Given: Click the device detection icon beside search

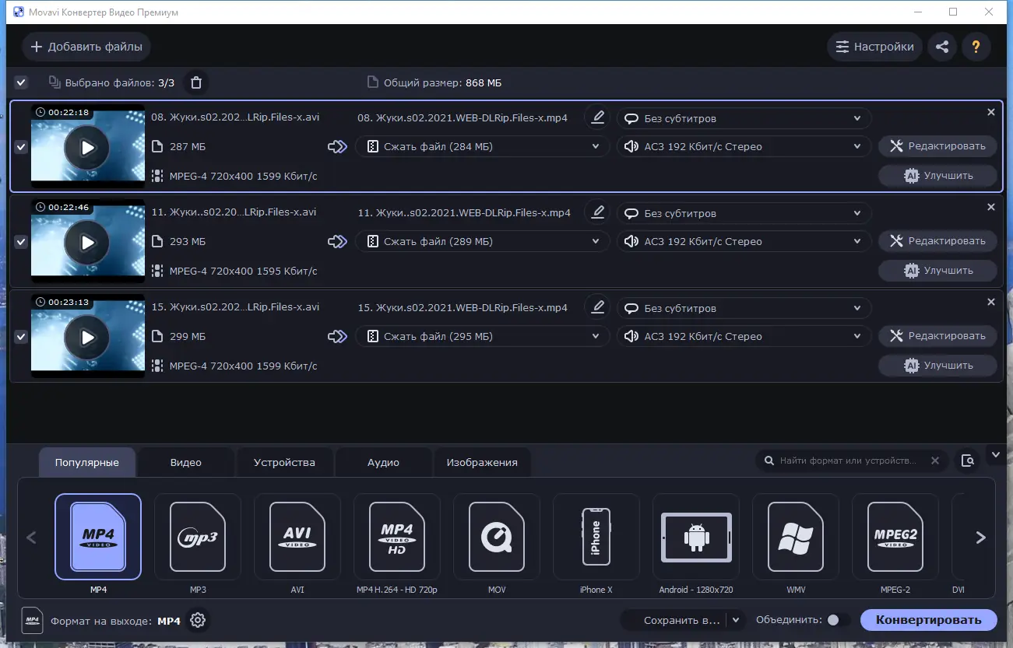Looking at the screenshot, I should [968, 461].
